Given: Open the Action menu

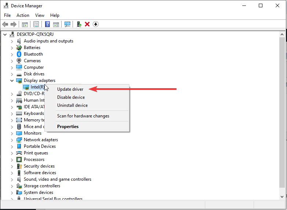Looking at the screenshot, I should click(23, 15).
